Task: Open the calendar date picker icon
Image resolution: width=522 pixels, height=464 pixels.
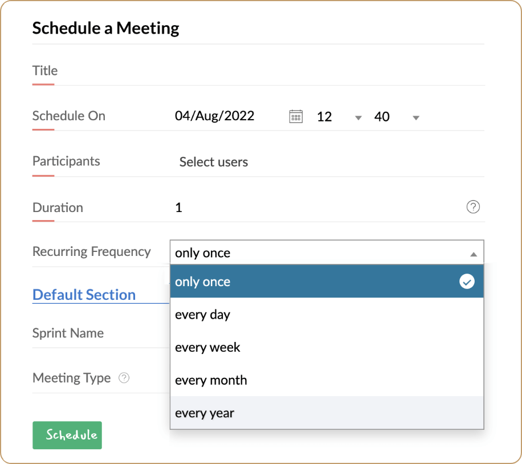Action: [x=296, y=117]
